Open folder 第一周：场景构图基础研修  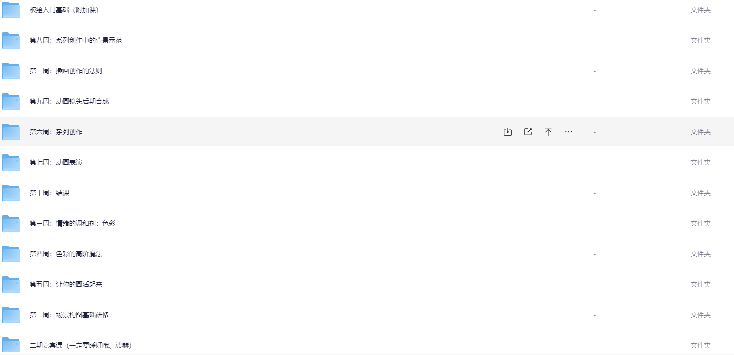coord(69,315)
